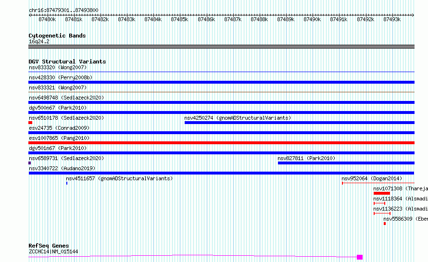The width and height of the screenshot is (428, 262).
Task: Click the nsv833320 (Wong2007) variant label
Action: tap(58, 67)
